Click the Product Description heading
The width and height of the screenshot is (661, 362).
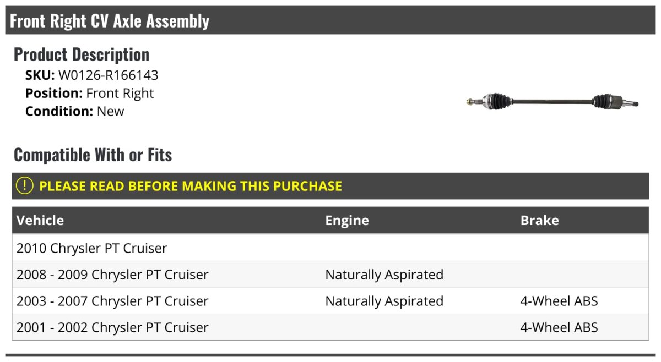82,54
